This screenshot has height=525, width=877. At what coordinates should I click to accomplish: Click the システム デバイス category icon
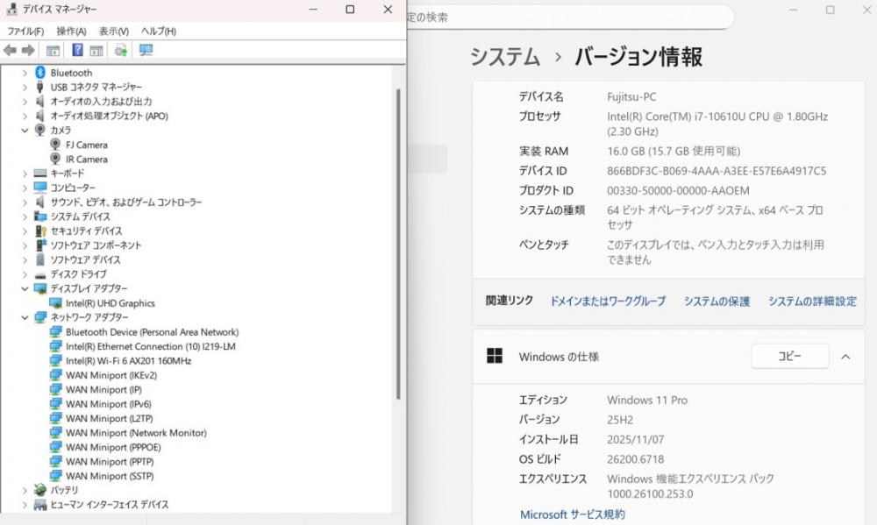coord(39,216)
